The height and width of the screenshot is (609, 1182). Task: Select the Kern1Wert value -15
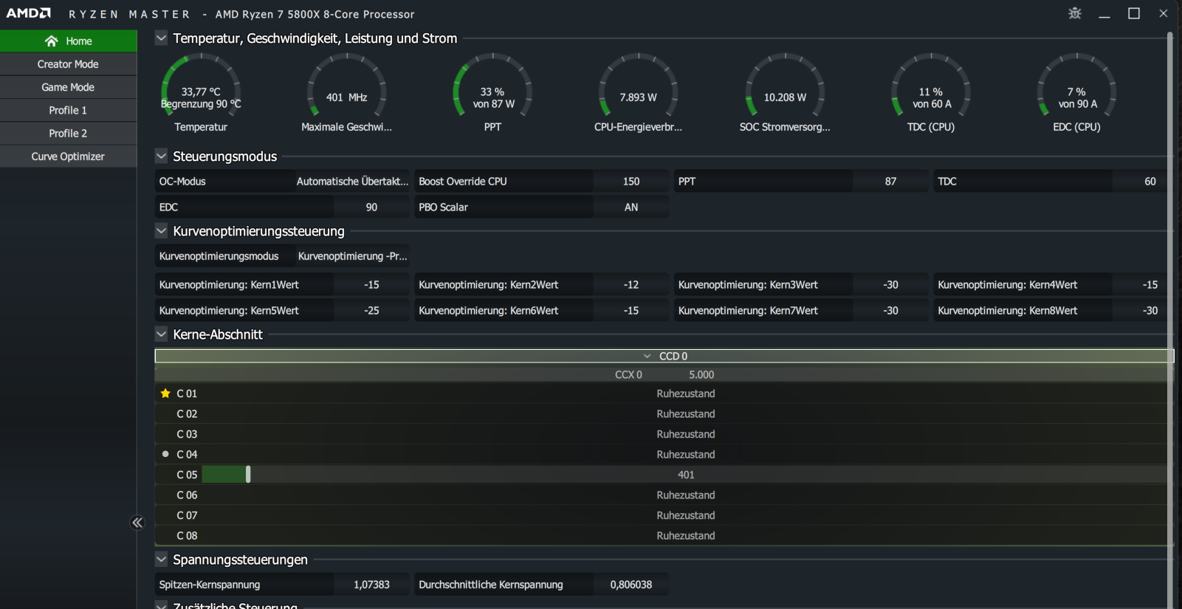[371, 285]
